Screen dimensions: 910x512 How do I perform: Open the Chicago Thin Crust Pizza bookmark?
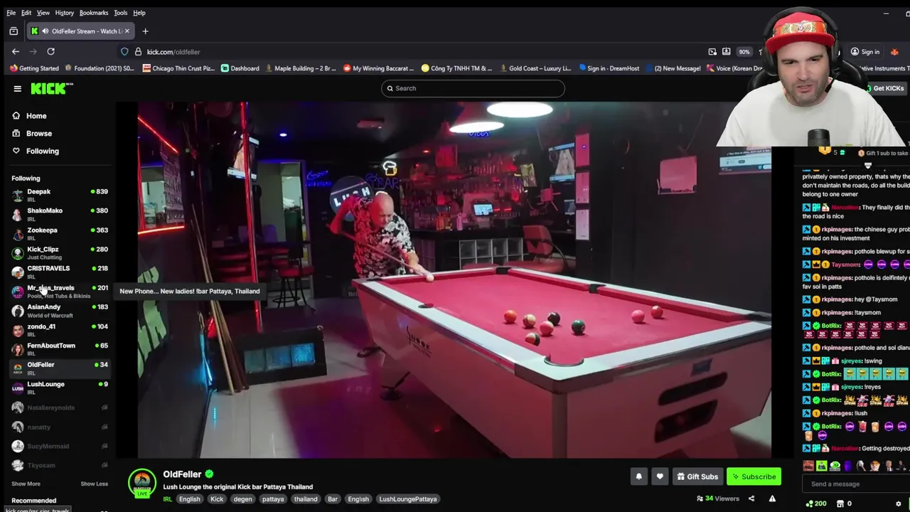[x=178, y=68]
